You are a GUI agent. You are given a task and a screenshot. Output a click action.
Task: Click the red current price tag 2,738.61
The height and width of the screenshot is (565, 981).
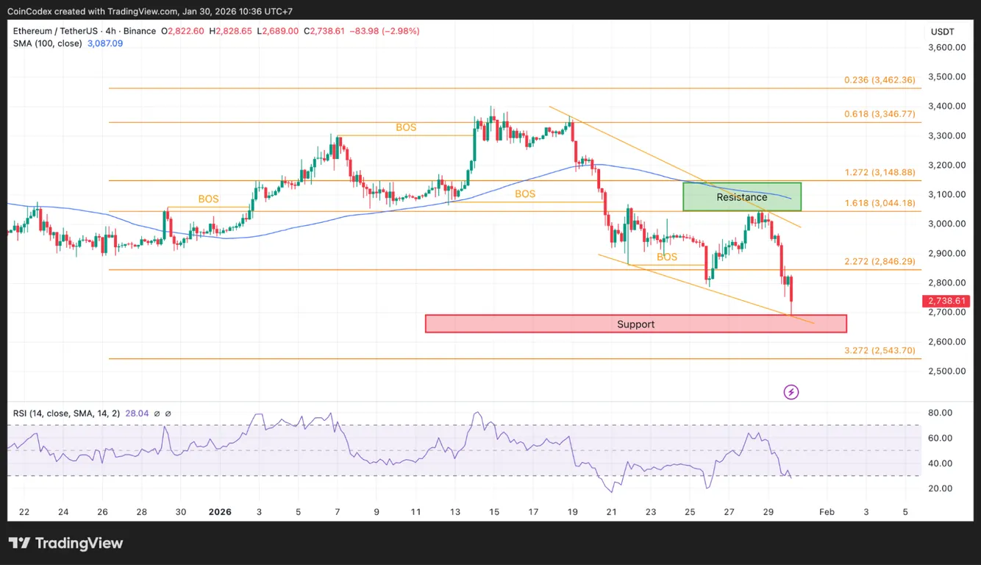click(948, 301)
